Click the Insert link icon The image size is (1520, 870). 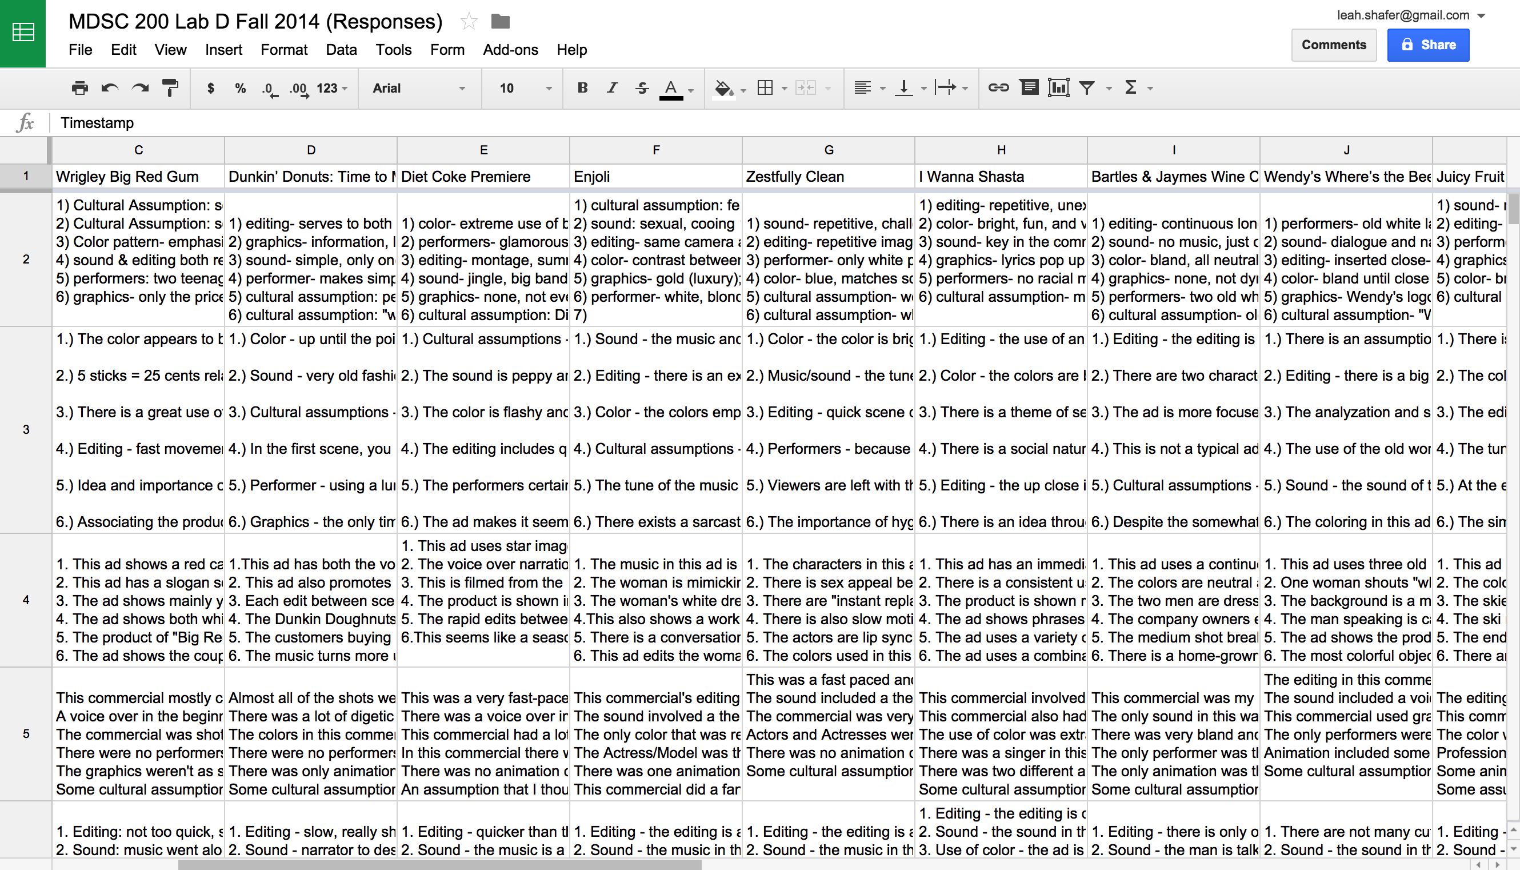point(999,89)
